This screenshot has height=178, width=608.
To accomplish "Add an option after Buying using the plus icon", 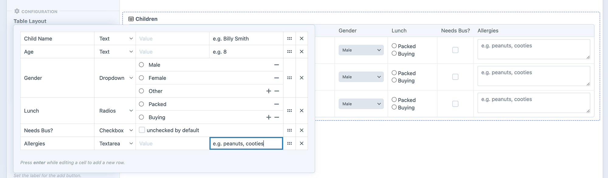I will (268, 117).
